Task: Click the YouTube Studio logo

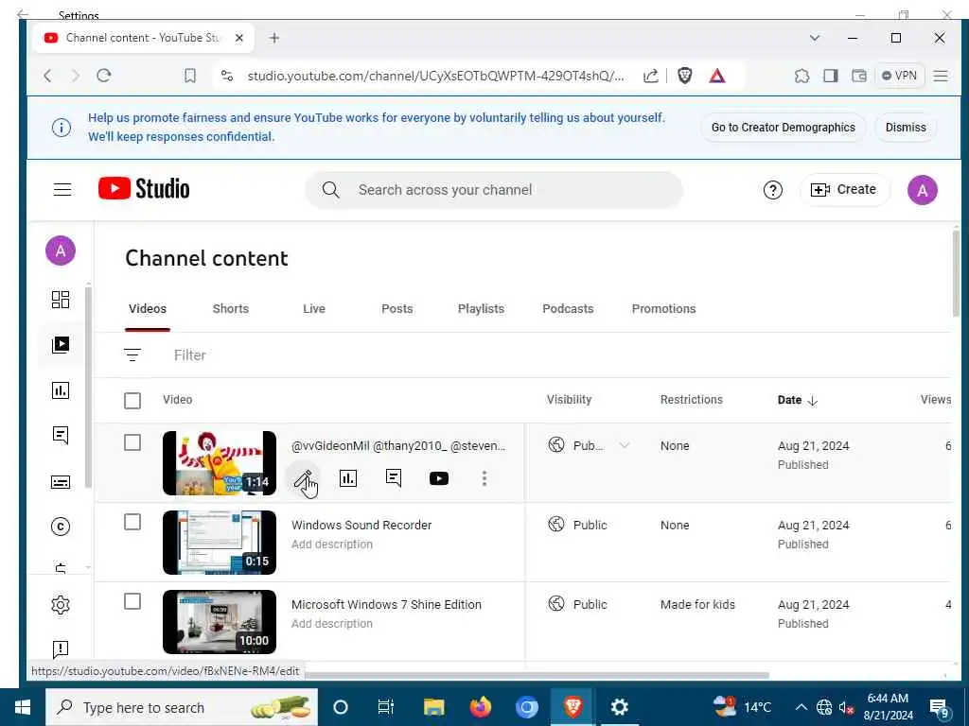Action: tap(144, 189)
